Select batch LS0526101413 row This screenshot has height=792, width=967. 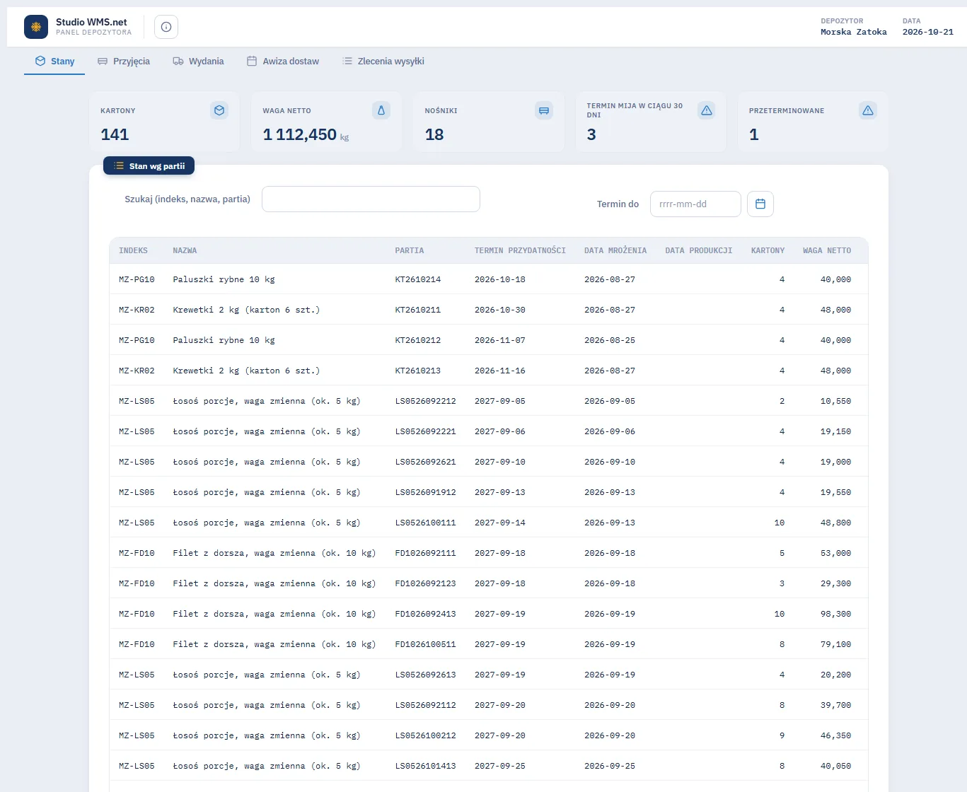point(489,766)
